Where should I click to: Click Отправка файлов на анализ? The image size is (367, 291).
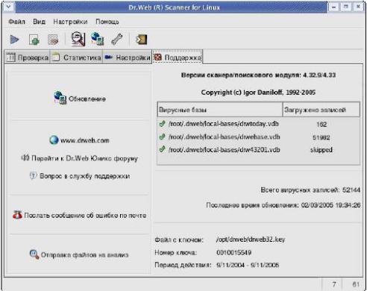click(x=79, y=254)
